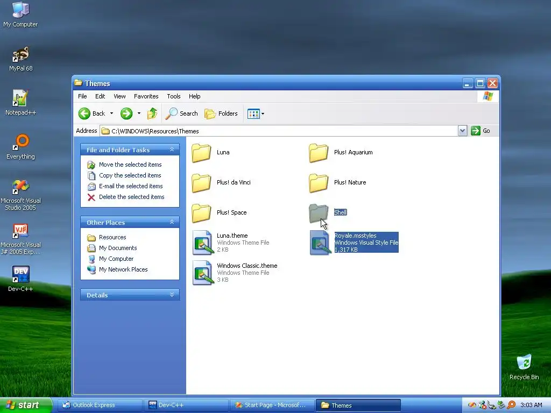Viewport: 551px width, 413px height.
Task: Select the Plus! Aquarium folder icon
Action: point(319,153)
